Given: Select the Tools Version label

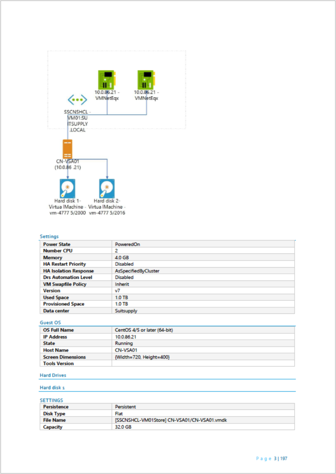Looking at the screenshot, I should pos(58,363).
